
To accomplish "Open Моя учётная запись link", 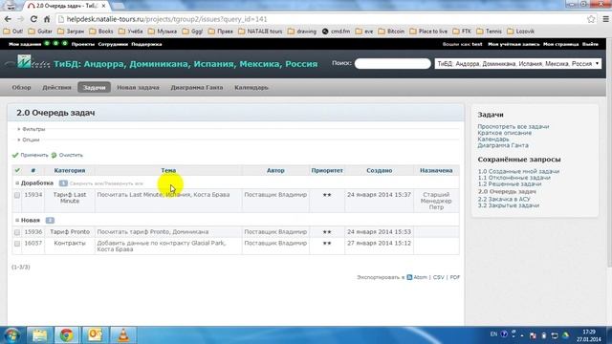I will tap(514, 44).
